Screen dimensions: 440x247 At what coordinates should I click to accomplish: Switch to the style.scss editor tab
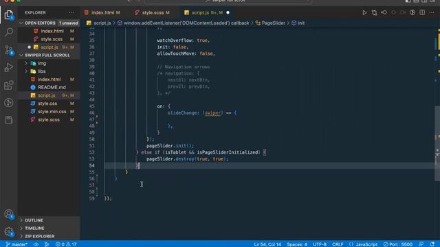click(153, 12)
